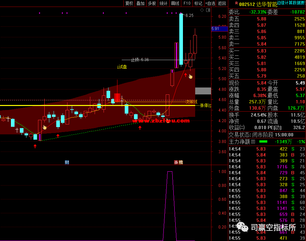The height and width of the screenshot is (241, 306).
Task: Click the R margin-trading badge near stock code
Action: pos(237,3)
